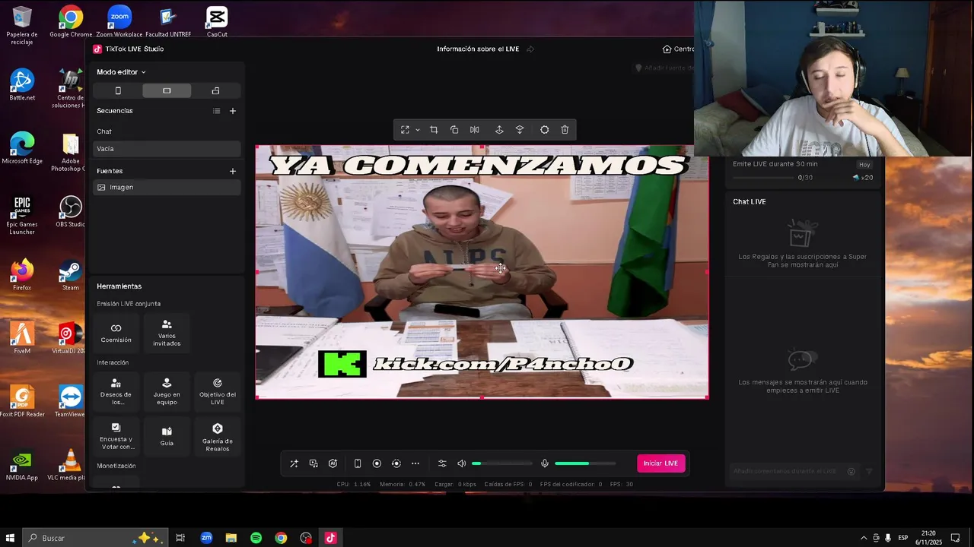Click the Iniciar LIVE button
Image resolution: width=974 pixels, height=547 pixels.
(660, 463)
